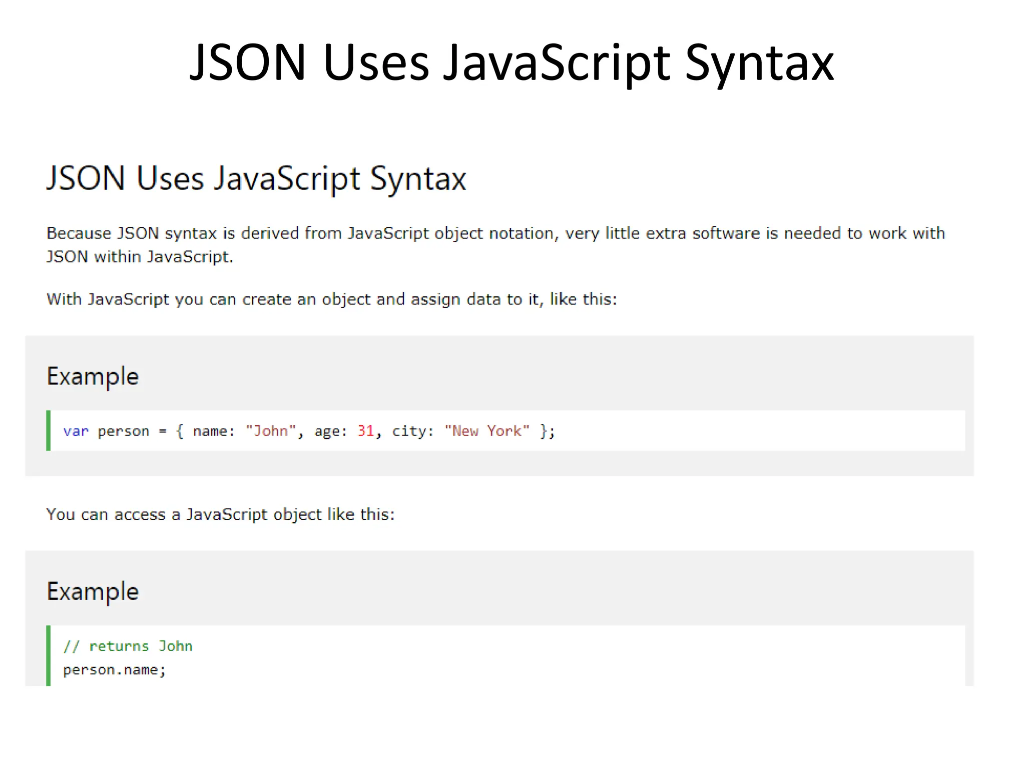Click the "John" string in the code line
Viewport: 1025px width, 768px height.
[x=271, y=431]
